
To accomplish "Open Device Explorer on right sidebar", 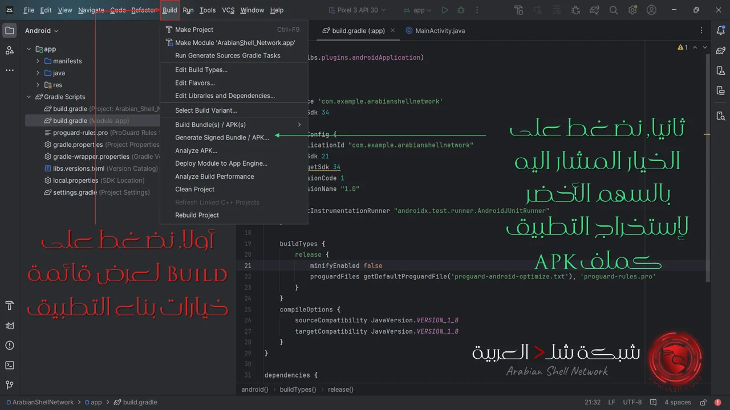I will pos(720,116).
